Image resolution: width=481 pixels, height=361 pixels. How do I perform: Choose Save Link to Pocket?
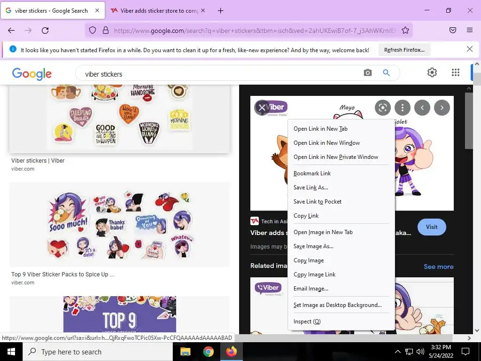[341, 202]
